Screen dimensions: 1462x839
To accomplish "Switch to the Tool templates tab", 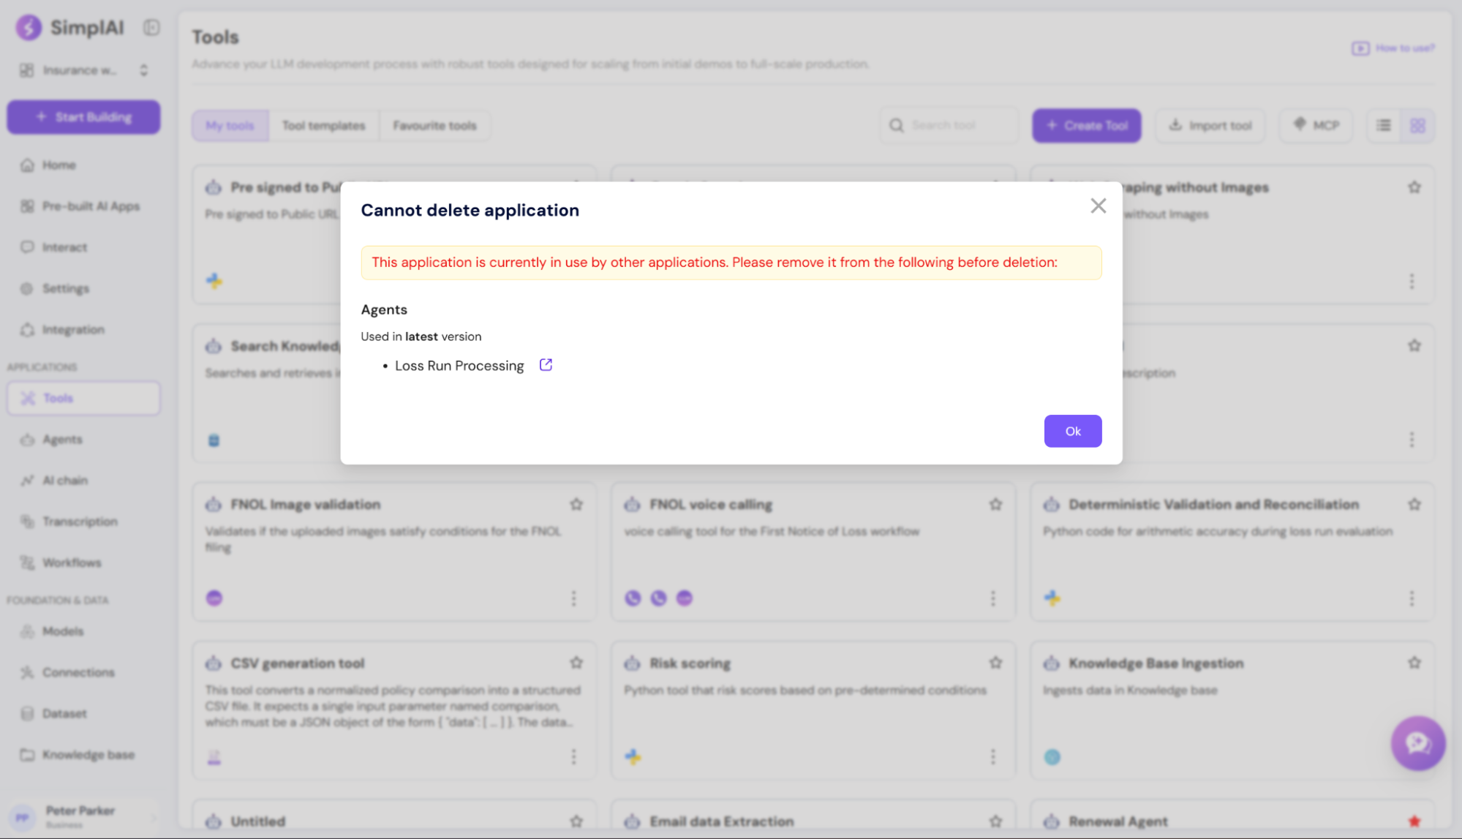I will pyautogui.click(x=323, y=126).
